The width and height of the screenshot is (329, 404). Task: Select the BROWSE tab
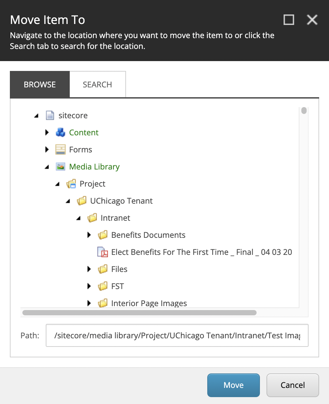[x=39, y=84]
